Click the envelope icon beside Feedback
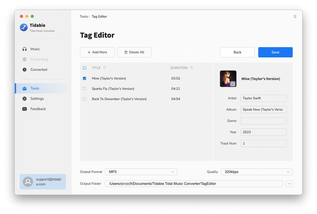The image size is (317, 214). (x=25, y=109)
